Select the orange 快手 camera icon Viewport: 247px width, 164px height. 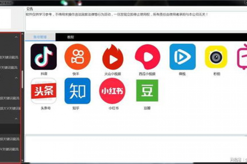click(78, 57)
